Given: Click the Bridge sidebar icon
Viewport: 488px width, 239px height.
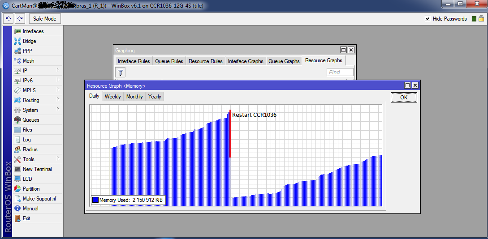Looking at the screenshot, I should click(17, 41).
